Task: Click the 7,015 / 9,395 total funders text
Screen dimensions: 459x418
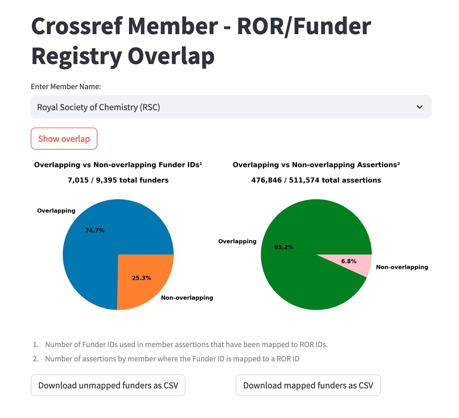Action: tap(118, 180)
